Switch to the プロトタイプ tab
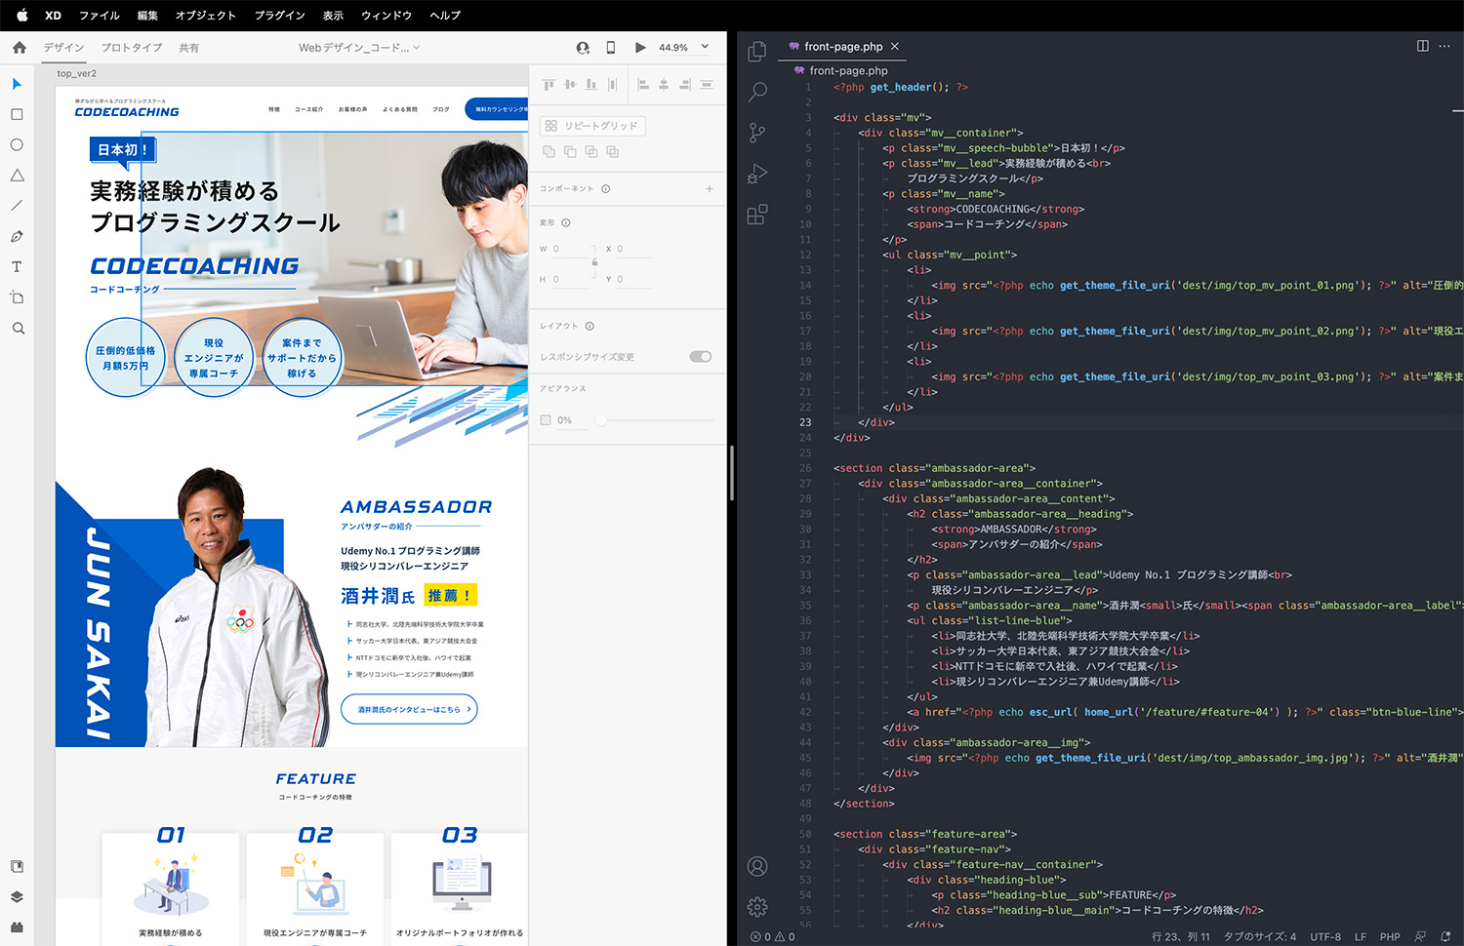The width and height of the screenshot is (1464, 946). coord(131,47)
